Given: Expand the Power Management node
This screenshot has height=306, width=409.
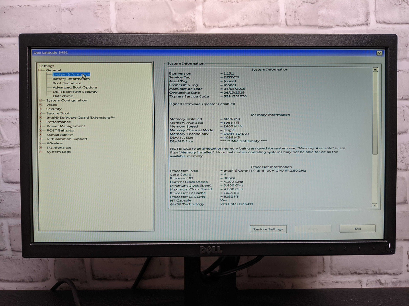Looking at the screenshot, I should [x=40, y=126].
